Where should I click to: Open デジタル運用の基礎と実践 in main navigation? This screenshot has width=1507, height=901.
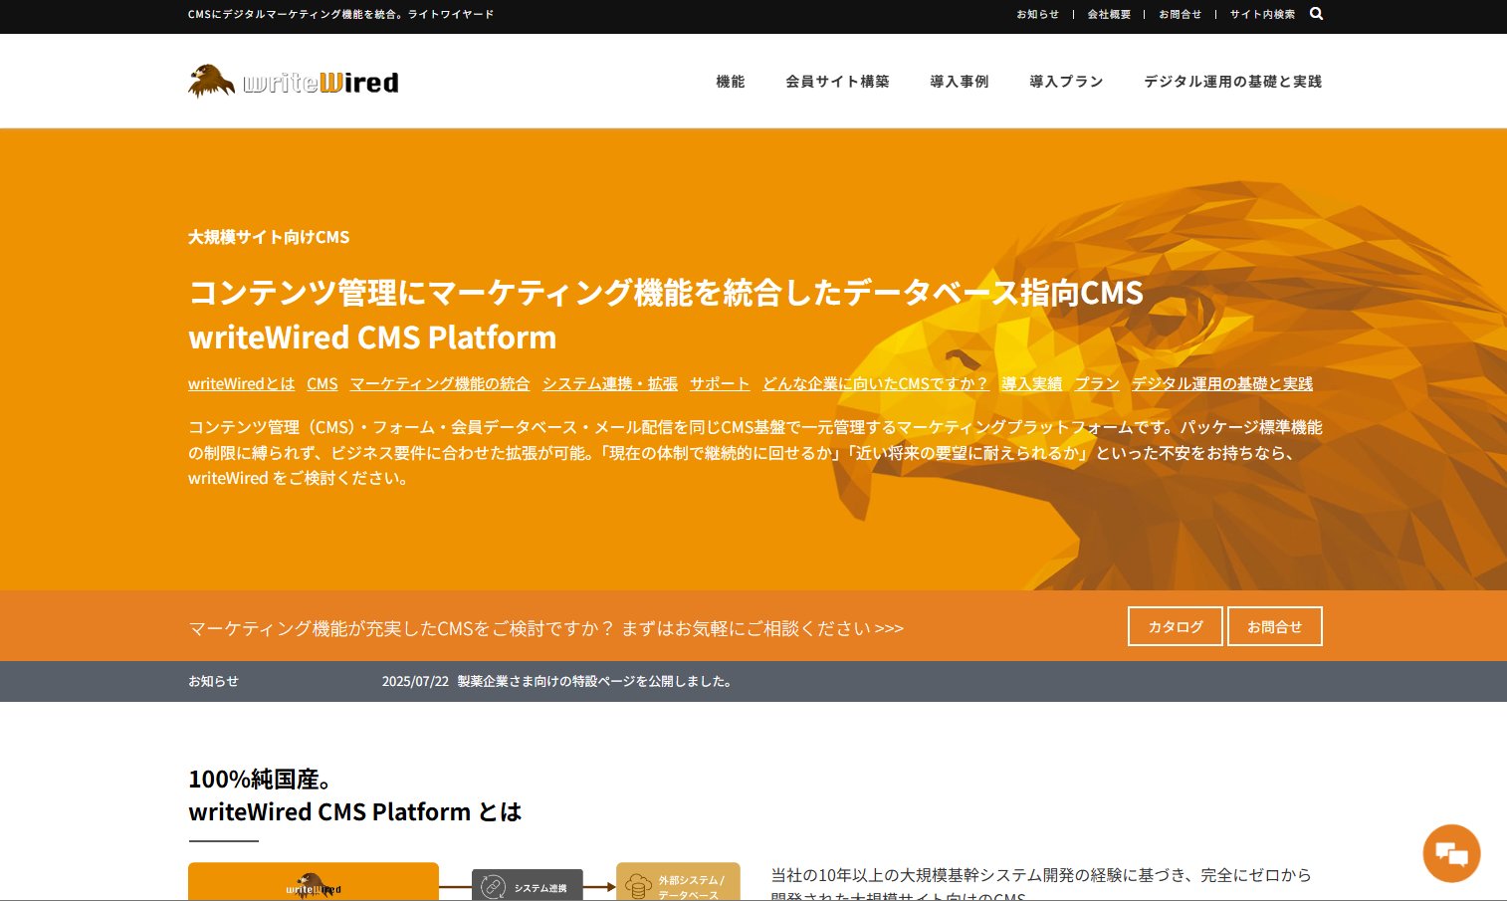1232,82
